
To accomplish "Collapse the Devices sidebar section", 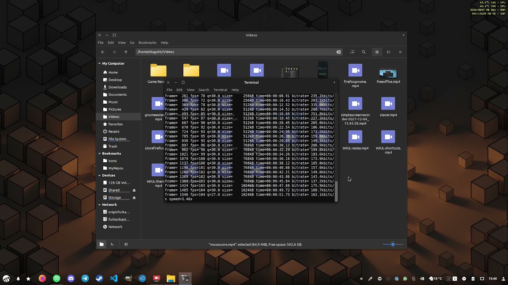I will pos(100,175).
